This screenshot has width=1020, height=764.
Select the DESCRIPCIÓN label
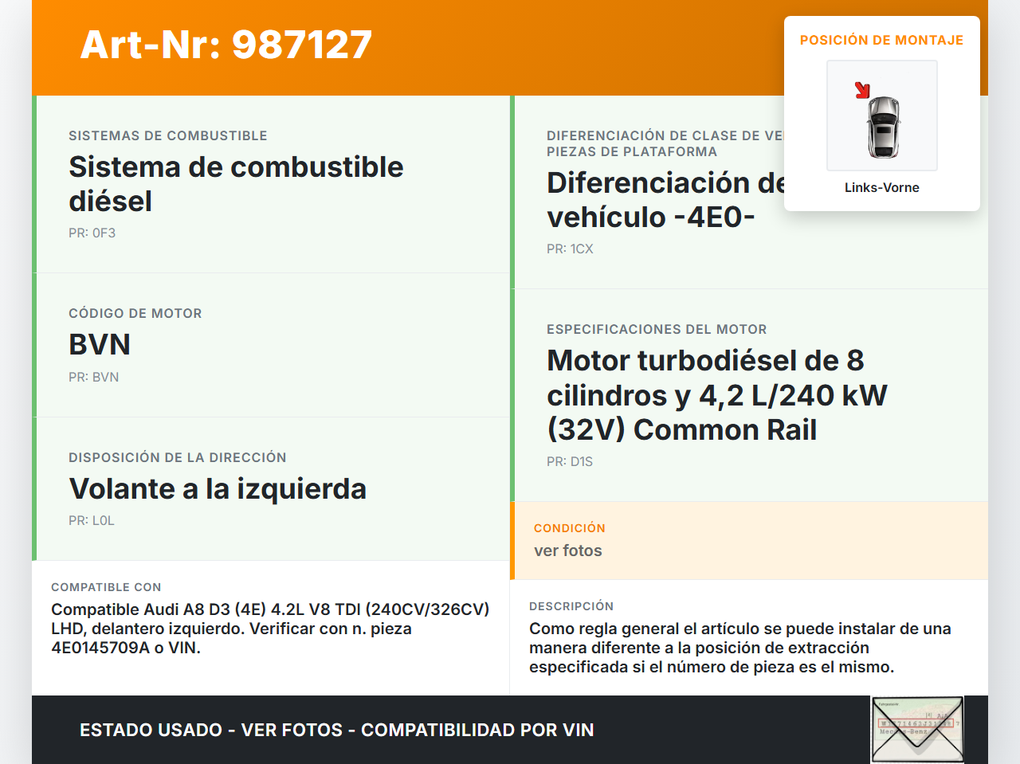(571, 606)
